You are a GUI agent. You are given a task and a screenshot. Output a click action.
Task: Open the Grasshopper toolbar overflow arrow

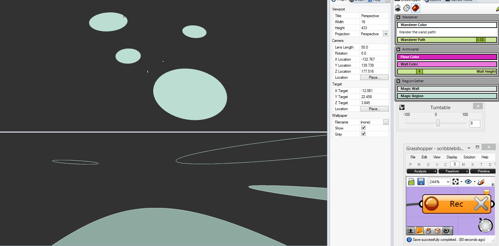[493, 184]
